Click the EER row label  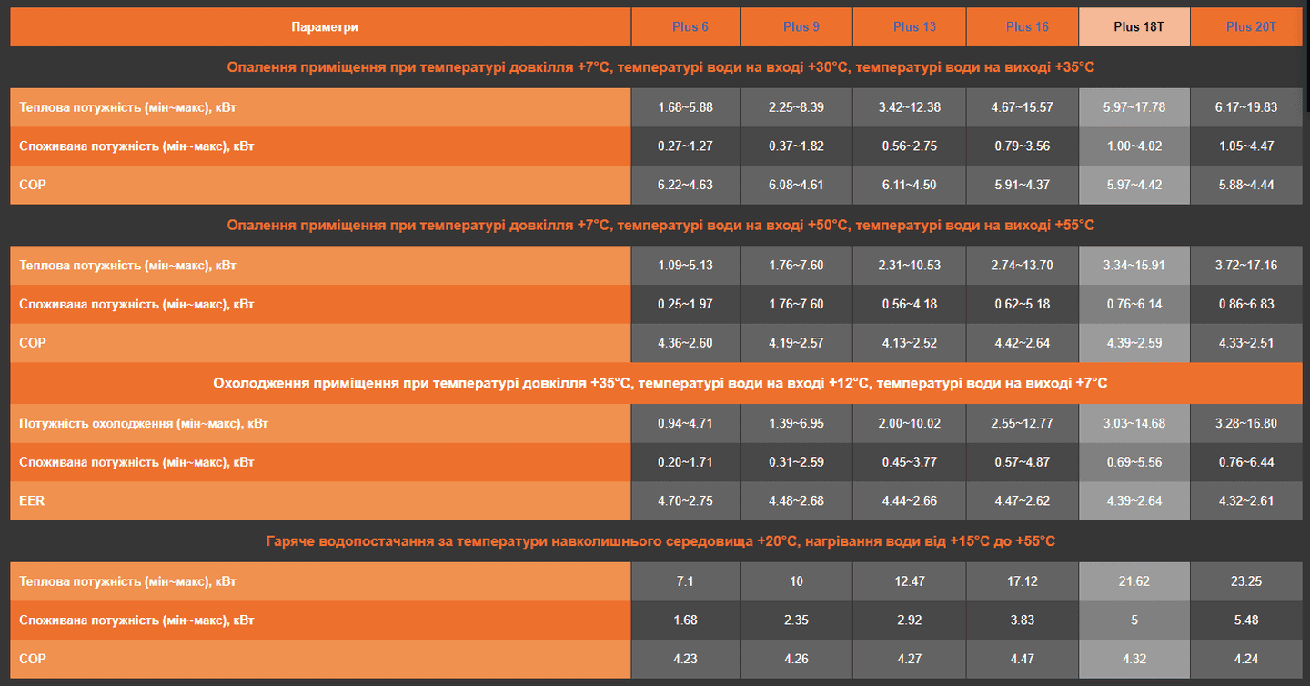[x=33, y=500]
